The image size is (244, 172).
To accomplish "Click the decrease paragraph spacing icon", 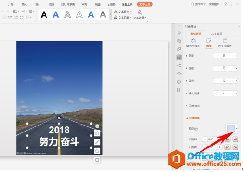I will pyautogui.click(x=22, y=18).
